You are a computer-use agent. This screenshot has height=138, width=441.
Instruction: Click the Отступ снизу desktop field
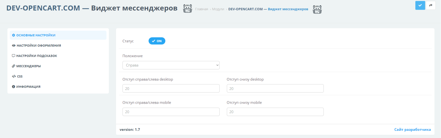point(275,88)
